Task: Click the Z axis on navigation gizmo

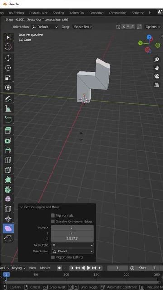Action: [x=149, y=37]
